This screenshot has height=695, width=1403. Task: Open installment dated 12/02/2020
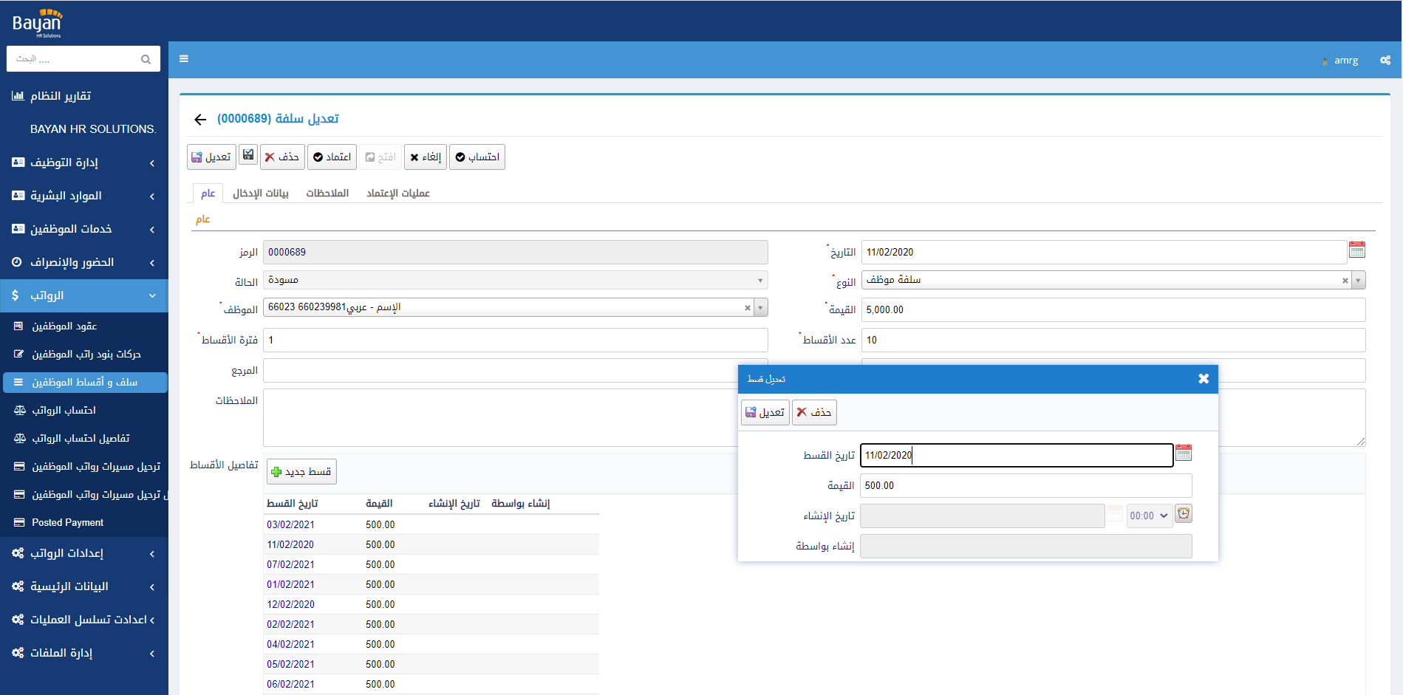pos(290,604)
